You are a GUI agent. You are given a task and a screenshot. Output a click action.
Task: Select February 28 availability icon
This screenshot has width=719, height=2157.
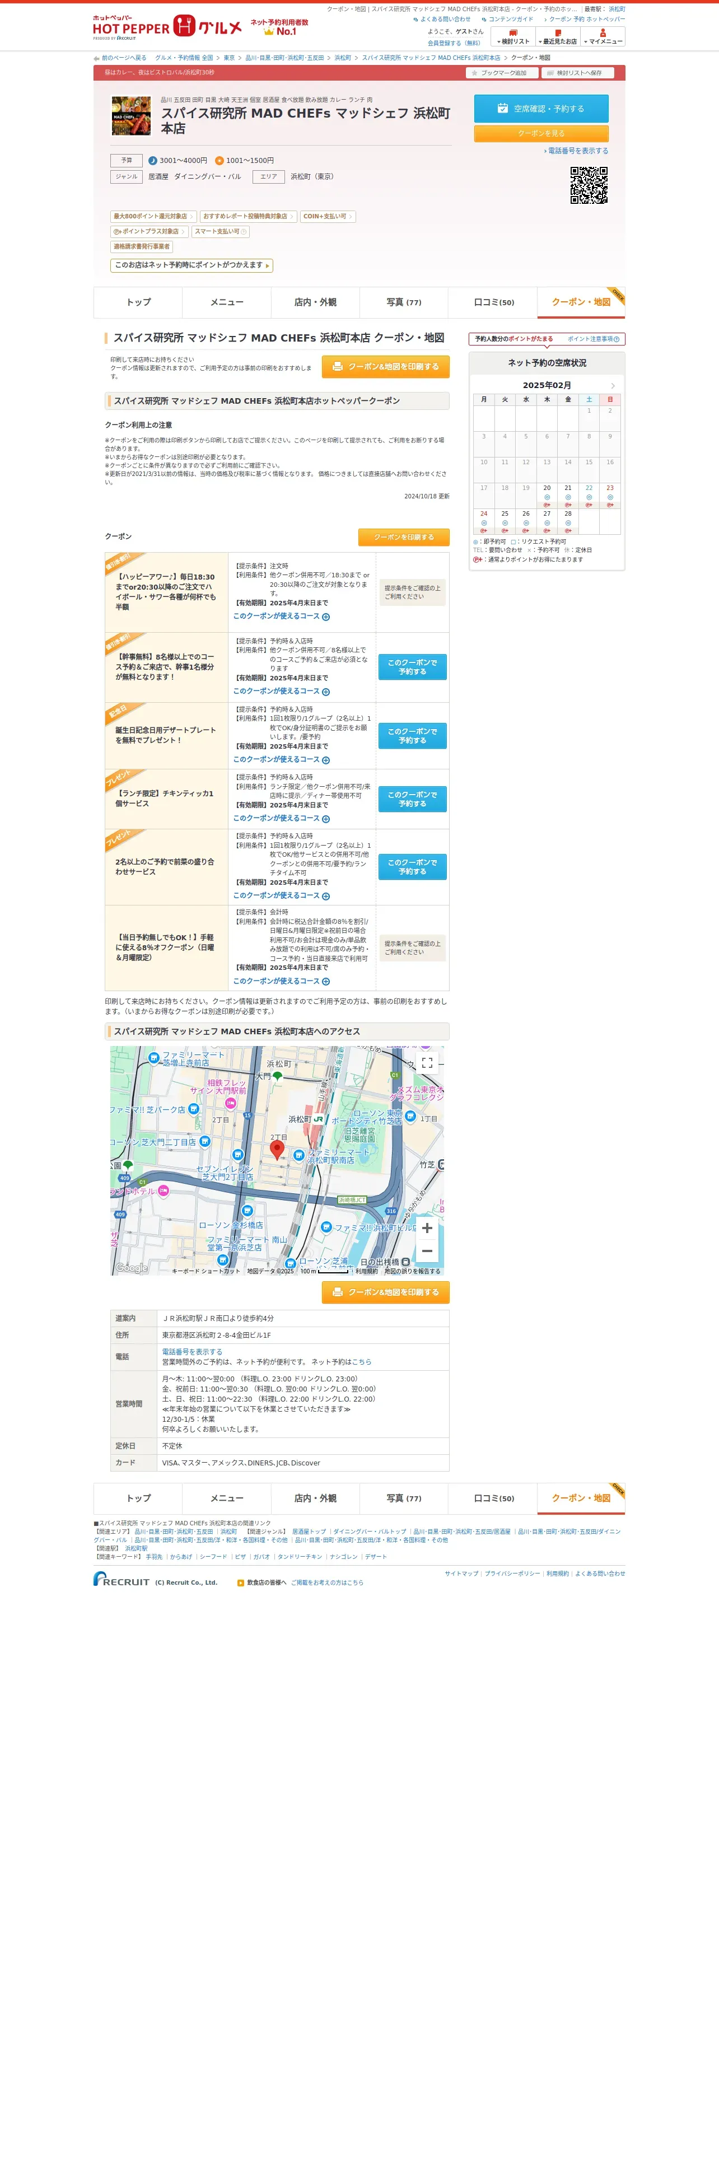pos(567,522)
